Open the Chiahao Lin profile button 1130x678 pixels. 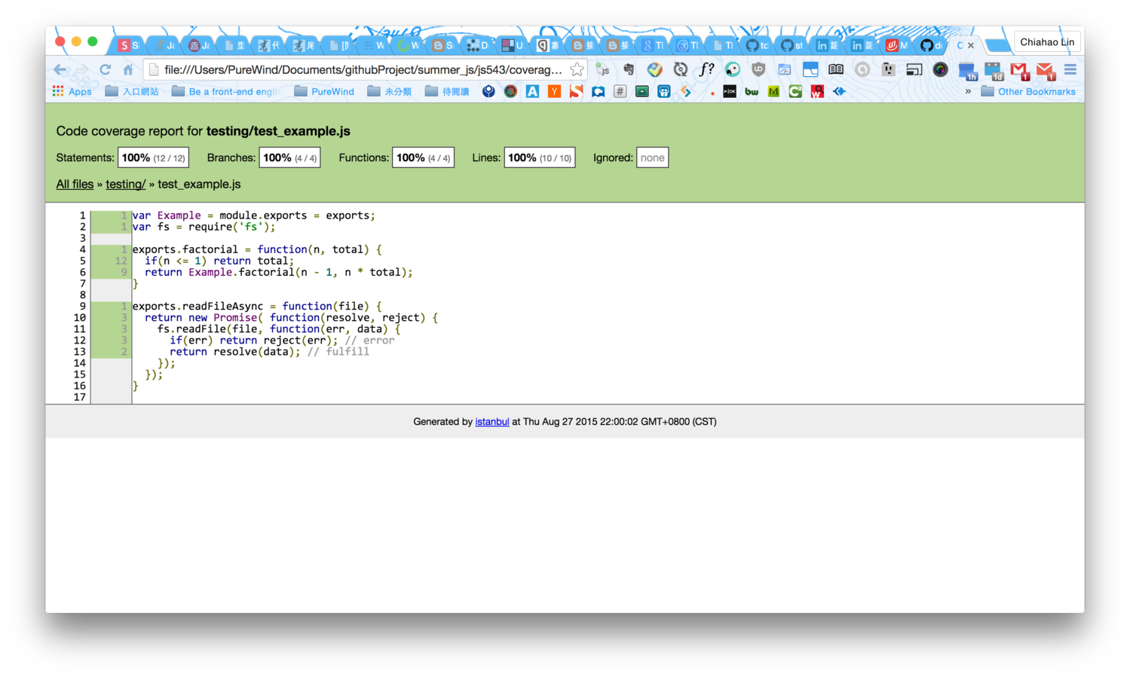click(x=1047, y=42)
